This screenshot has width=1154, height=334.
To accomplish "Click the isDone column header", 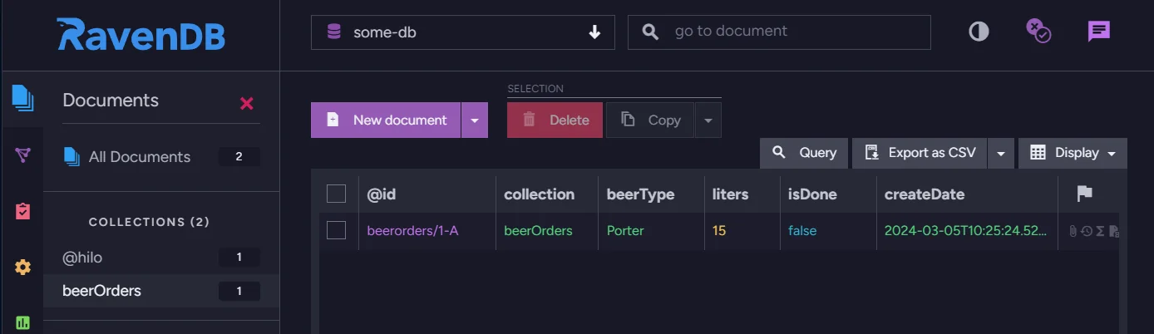I will (812, 194).
